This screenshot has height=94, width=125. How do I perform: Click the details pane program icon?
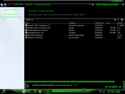coord(28,86)
